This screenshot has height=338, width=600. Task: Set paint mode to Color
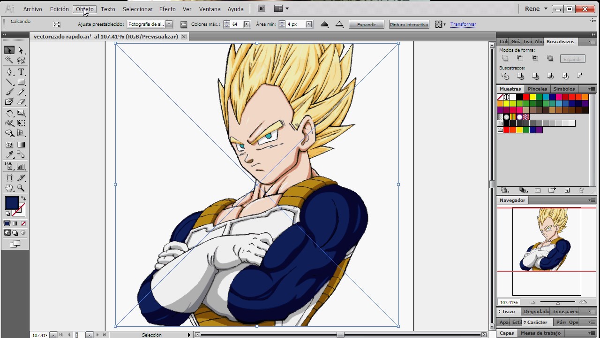click(x=7, y=223)
